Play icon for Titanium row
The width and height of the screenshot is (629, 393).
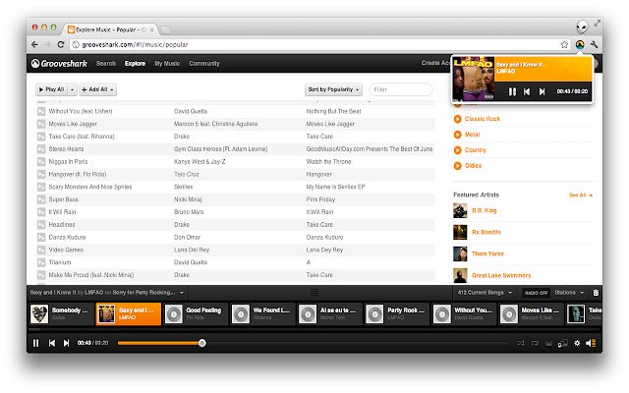coord(41,262)
